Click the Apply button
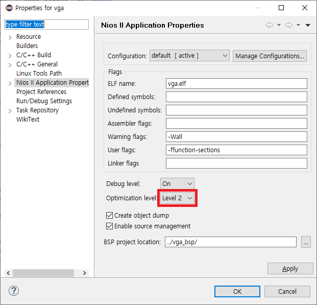The height and width of the screenshot is (305, 317). [x=290, y=269]
